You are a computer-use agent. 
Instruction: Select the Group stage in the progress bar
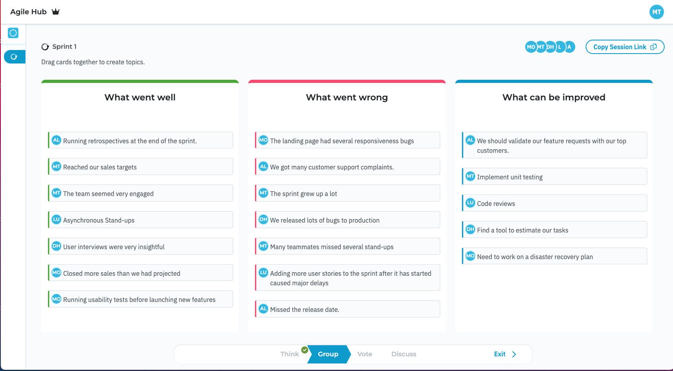pos(328,354)
